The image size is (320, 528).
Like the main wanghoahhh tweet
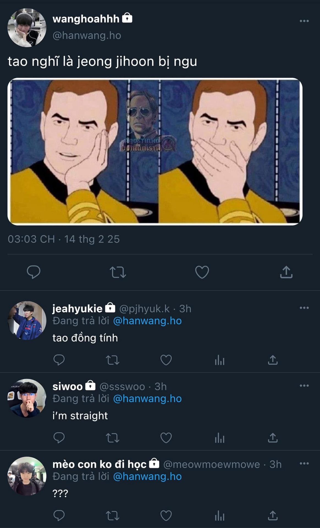point(202,272)
